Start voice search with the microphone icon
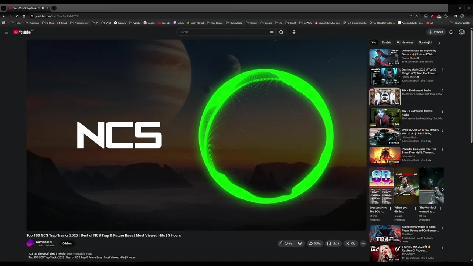 tap(294, 32)
